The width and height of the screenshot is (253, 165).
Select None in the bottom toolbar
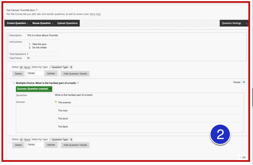click(27, 140)
